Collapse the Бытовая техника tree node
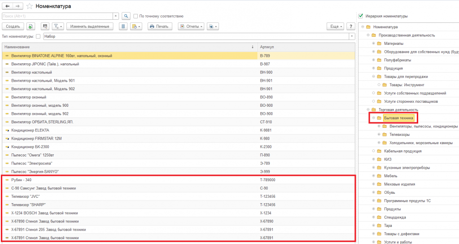Screen dimensions: 459x244 click(373, 118)
